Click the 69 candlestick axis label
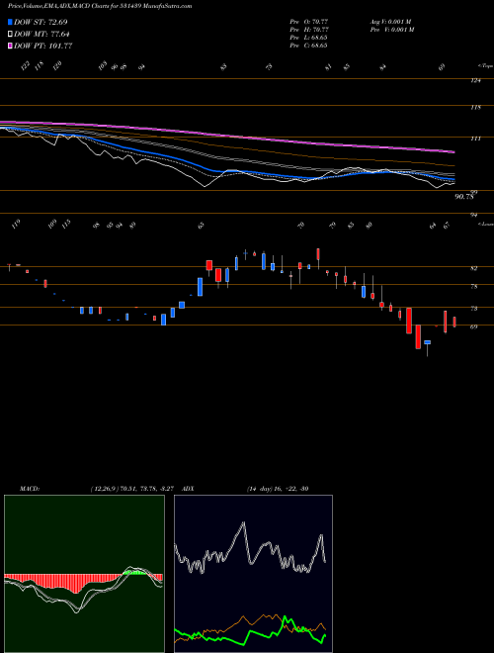 474,326
